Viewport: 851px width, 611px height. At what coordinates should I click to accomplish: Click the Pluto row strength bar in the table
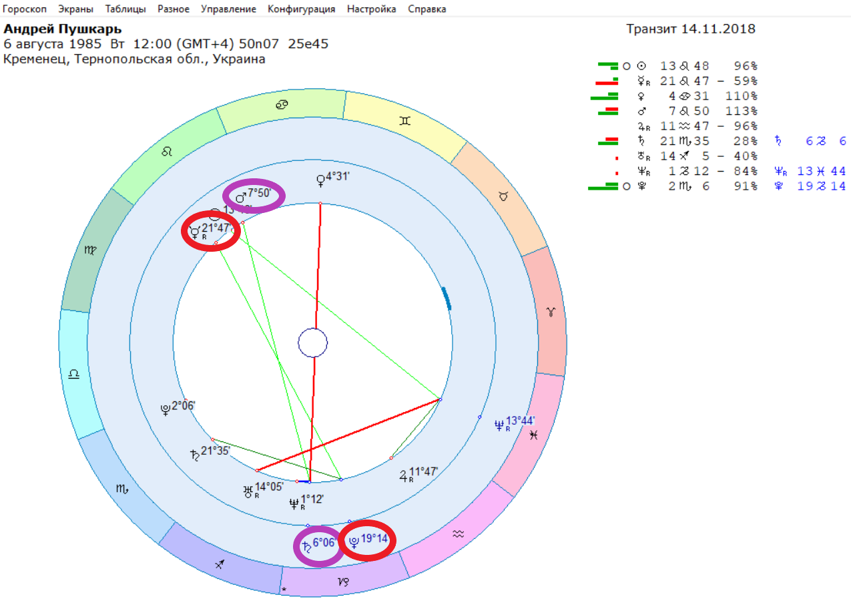[603, 186]
